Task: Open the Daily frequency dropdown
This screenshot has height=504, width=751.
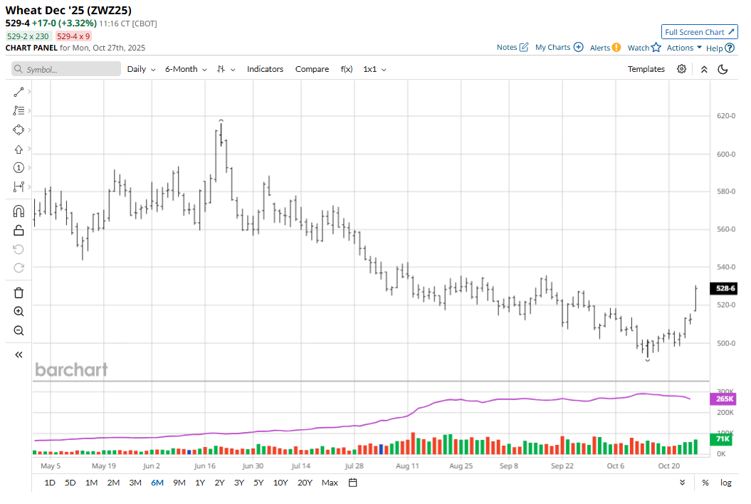Action: (141, 69)
